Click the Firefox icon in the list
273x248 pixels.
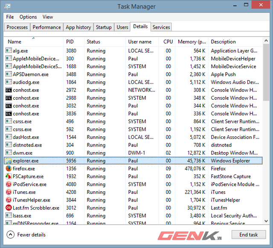point(9,168)
